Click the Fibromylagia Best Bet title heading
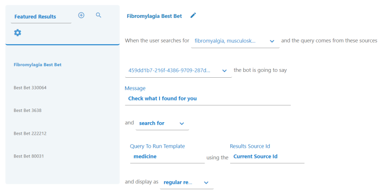Viewport: 383px width, 196px height. [x=154, y=16]
